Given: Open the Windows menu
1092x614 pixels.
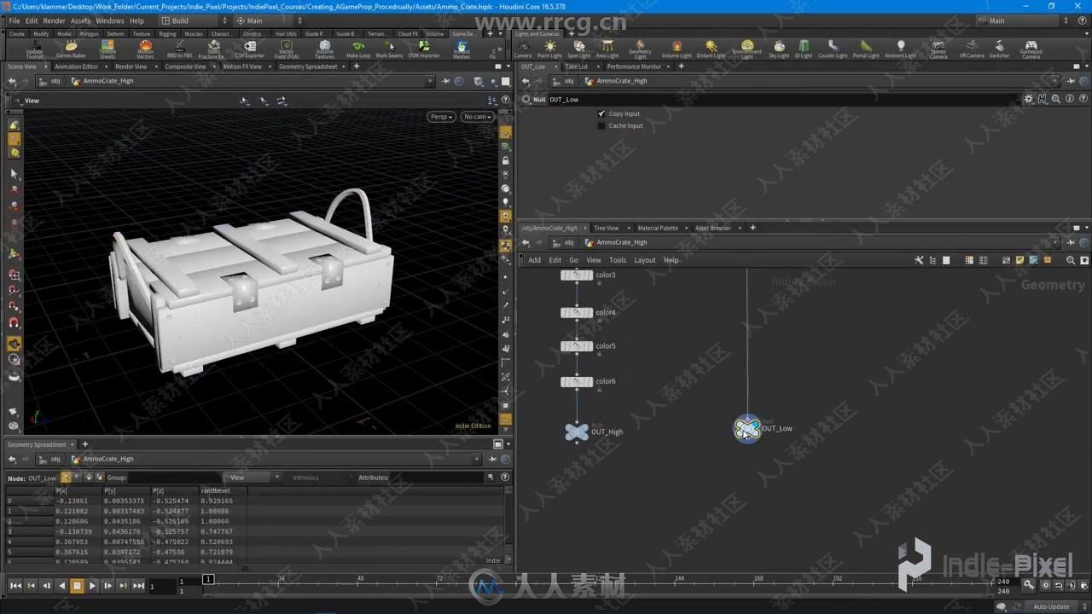Looking at the screenshot, I should point(109,20).
